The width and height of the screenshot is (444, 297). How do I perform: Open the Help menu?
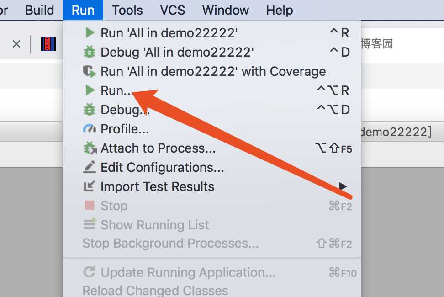pos(279,10)
